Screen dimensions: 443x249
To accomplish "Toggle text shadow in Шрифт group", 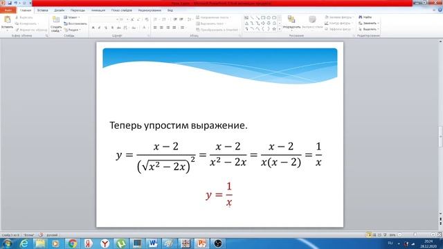I will click(x=112, y=28).
